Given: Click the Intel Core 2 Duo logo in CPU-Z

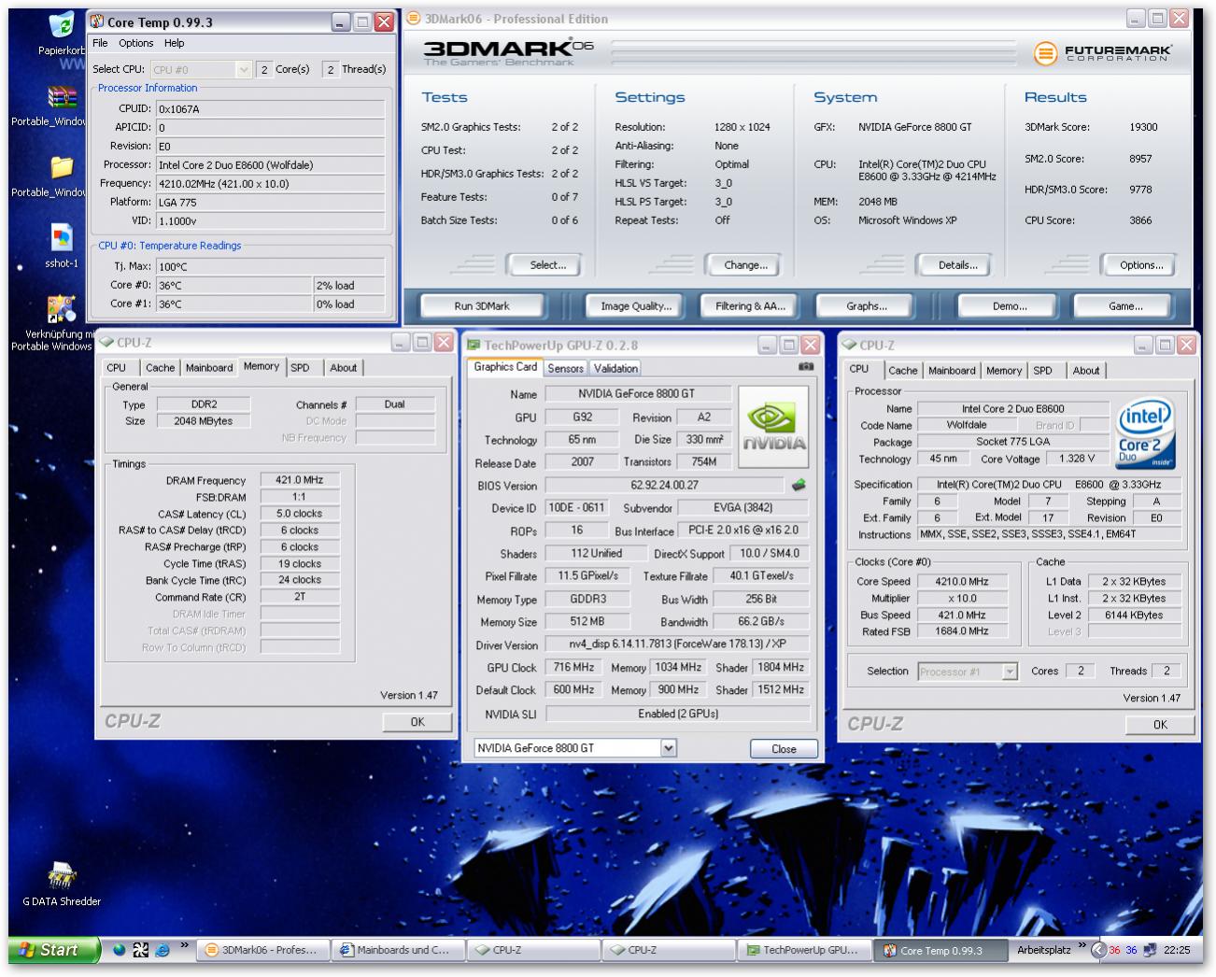Looking at the screenshot, I should coord(1146,434).
